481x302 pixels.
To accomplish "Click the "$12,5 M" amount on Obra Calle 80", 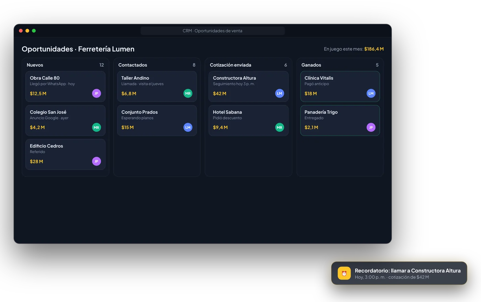I will click(x=38, y=93).
